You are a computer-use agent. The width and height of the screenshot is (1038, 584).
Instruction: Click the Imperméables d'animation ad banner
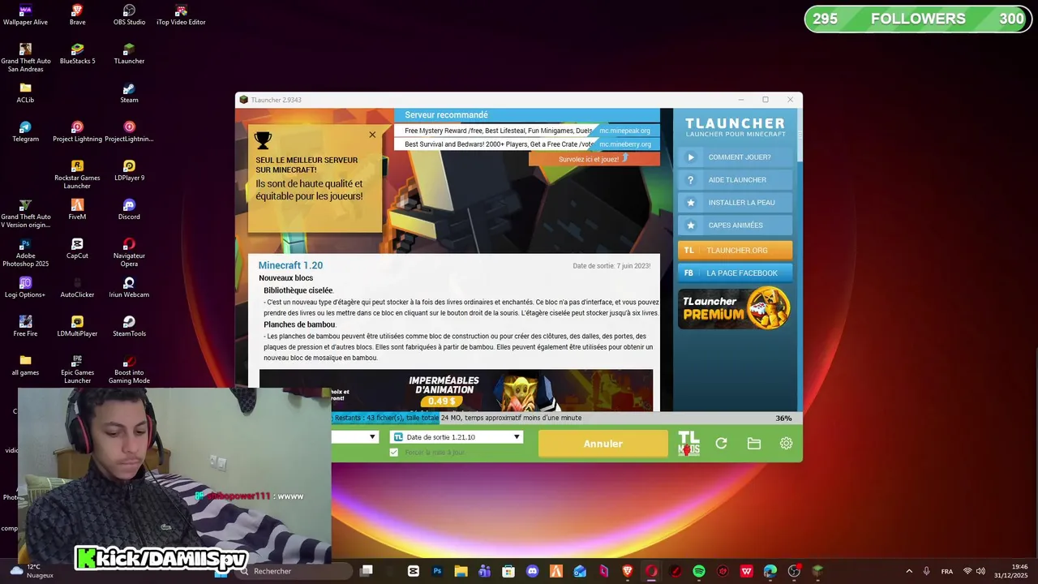coord(456,391)
